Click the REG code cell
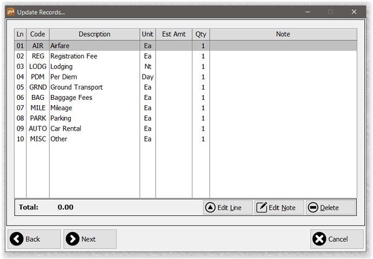This screenshot has width=373, height=259. point(38,56)
